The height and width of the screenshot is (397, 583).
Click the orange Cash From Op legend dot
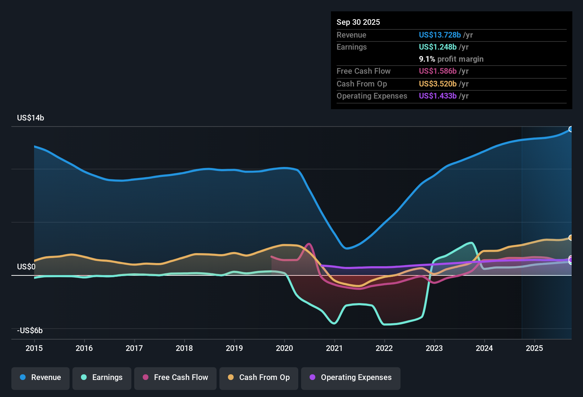click(230, 378)
